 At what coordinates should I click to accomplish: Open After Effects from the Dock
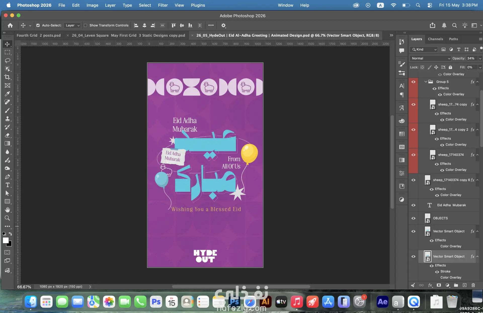pos(382,302)
